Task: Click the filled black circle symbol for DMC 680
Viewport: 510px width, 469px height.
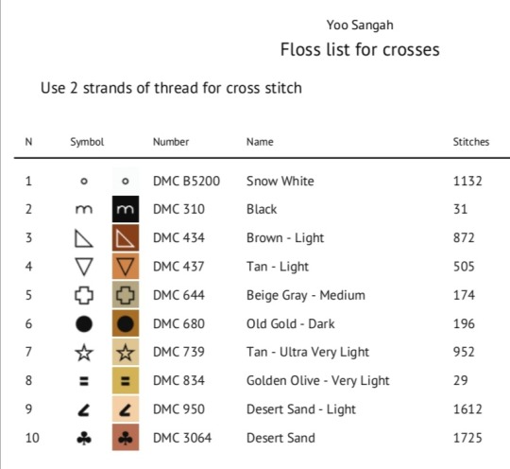Action: pyautogui.click(x=84, y=324)
